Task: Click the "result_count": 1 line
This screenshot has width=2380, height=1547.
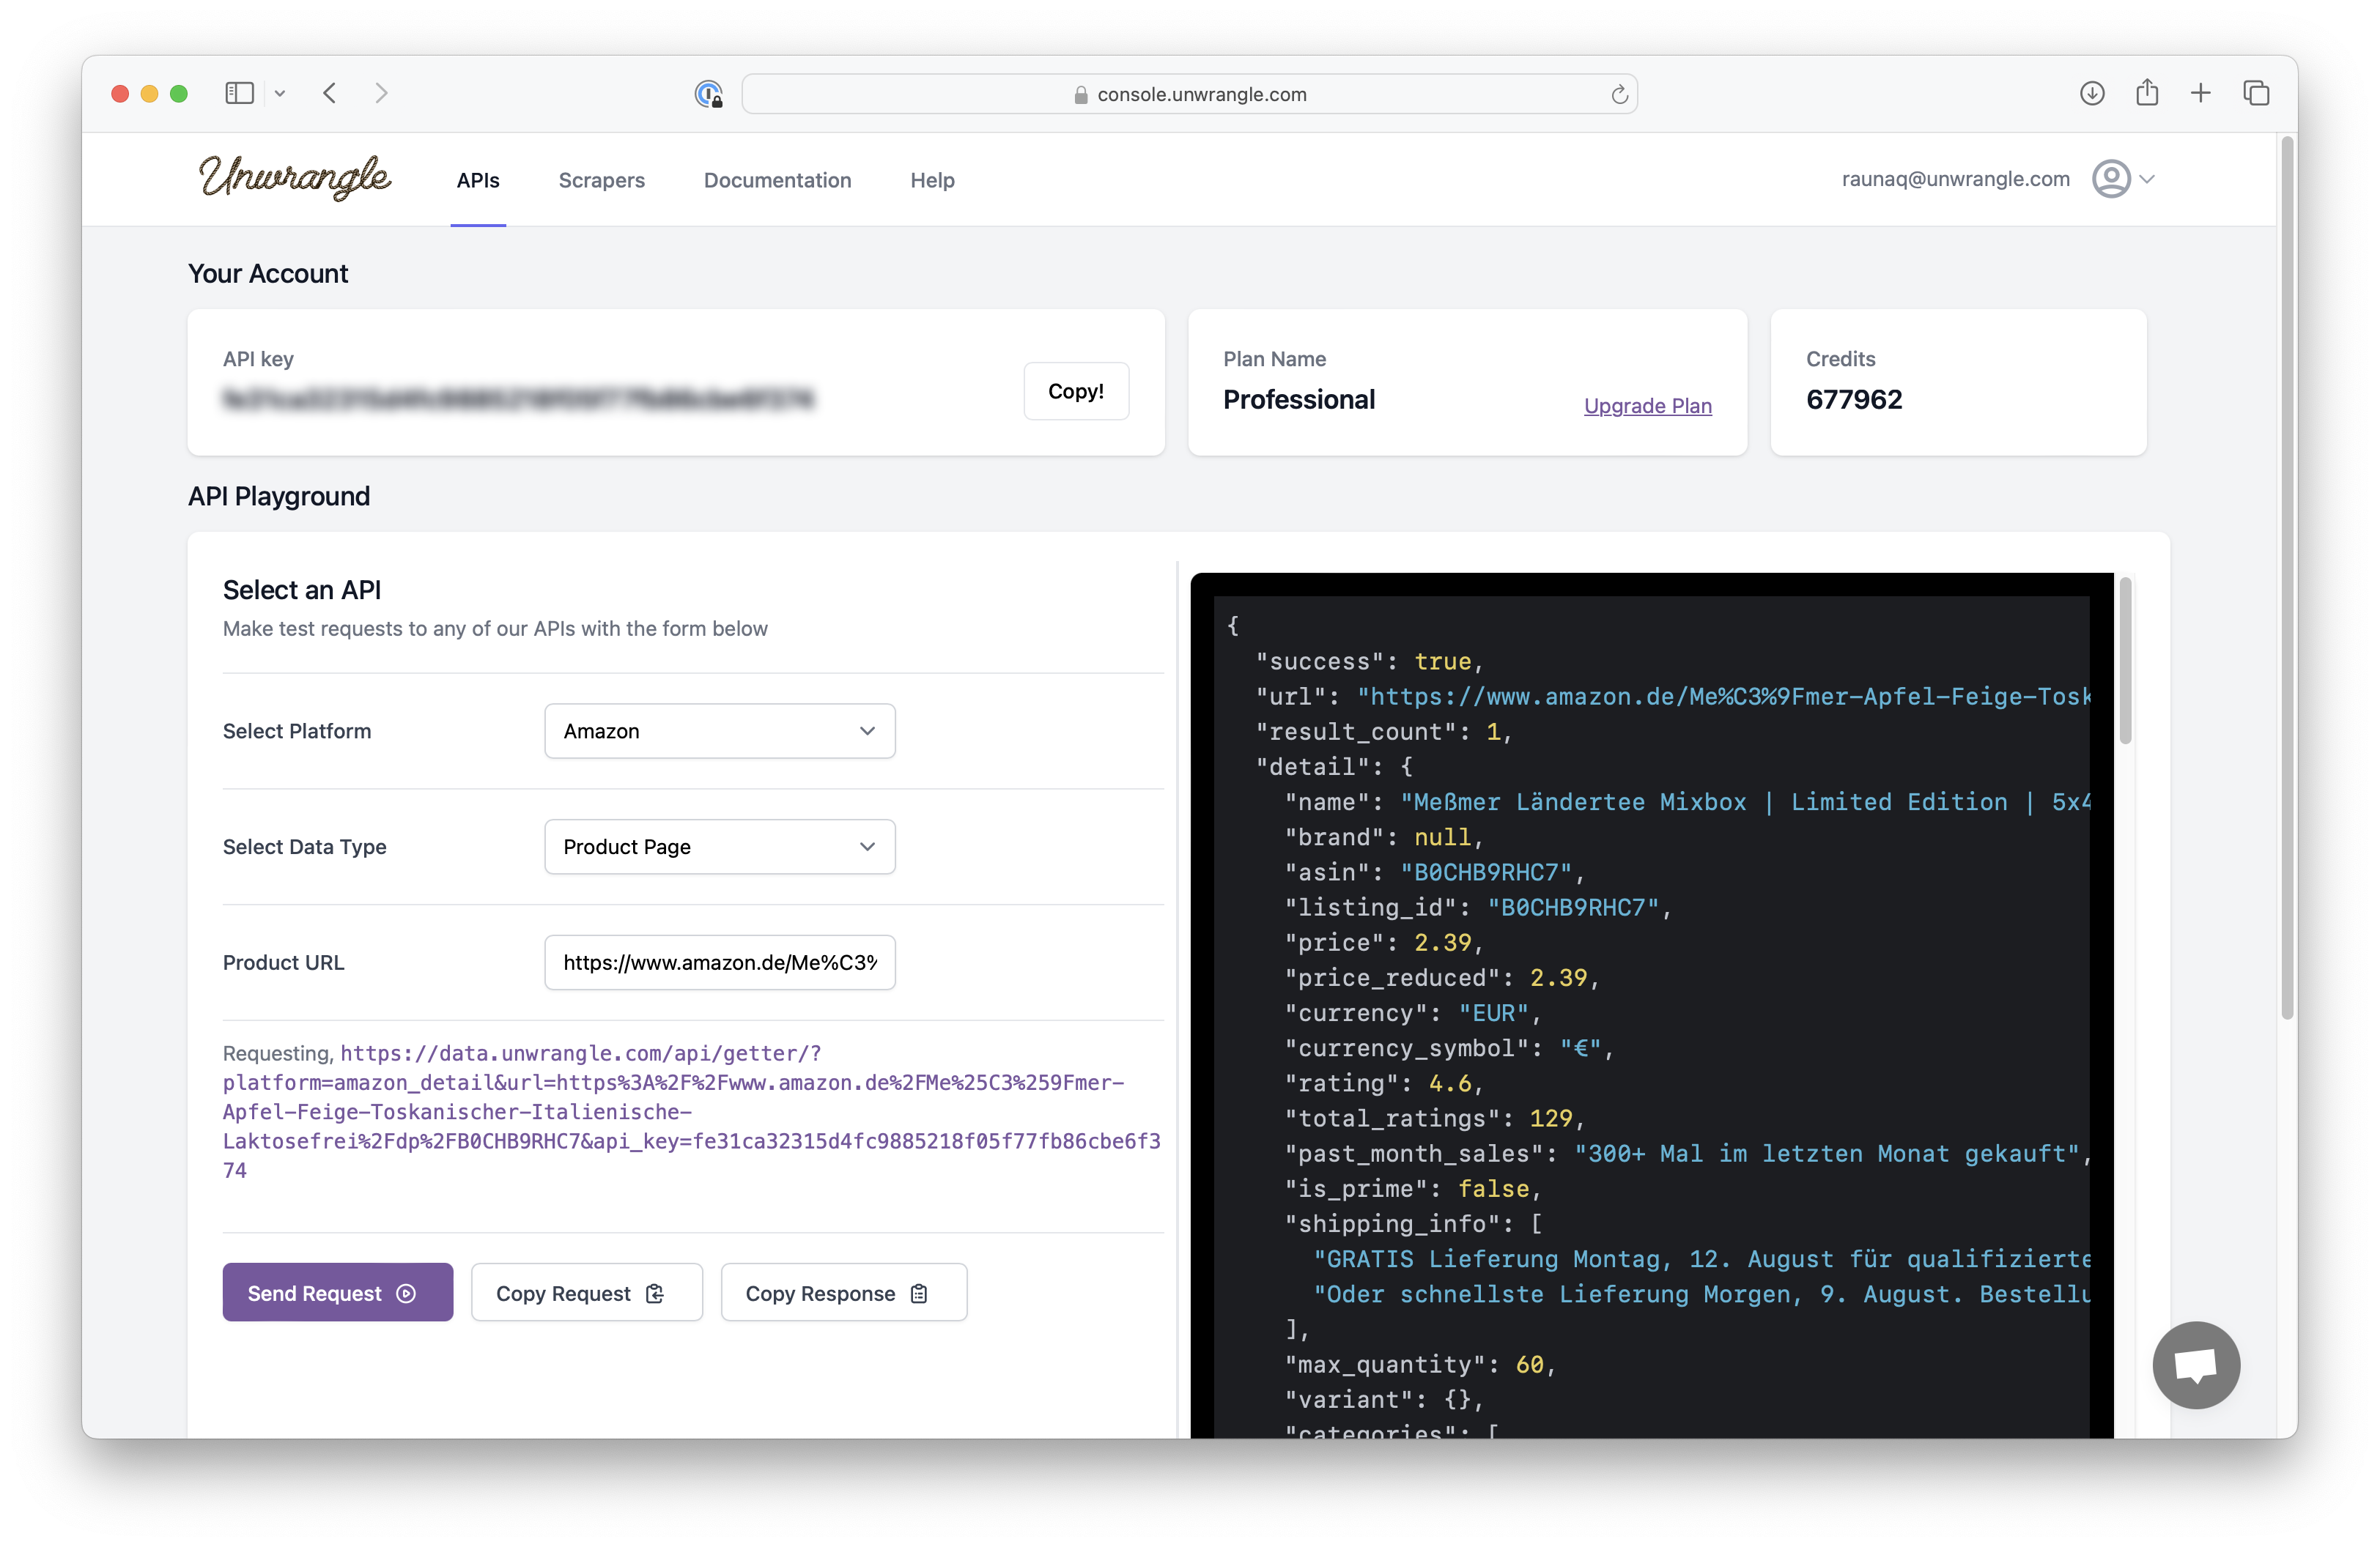Action: [1383, 732]
